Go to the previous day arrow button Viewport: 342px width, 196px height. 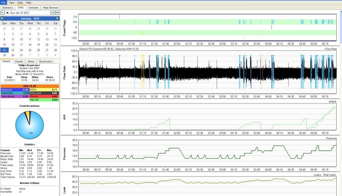(2, 13)
